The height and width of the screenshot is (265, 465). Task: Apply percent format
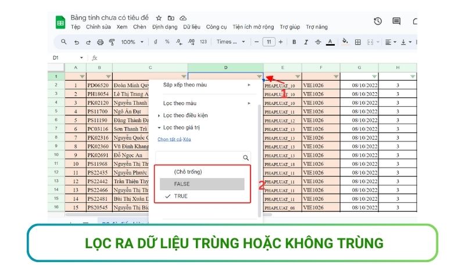coord(167,42)
